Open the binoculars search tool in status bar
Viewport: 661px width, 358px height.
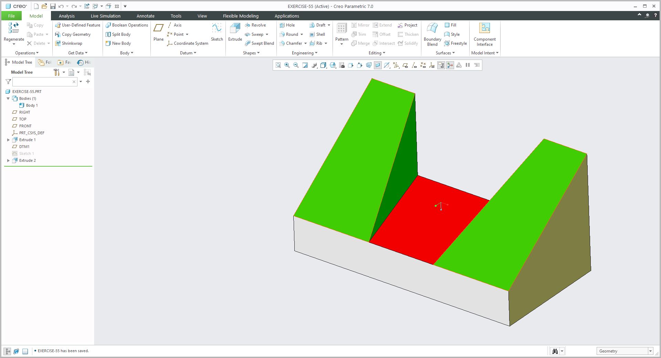click(555, 351)
